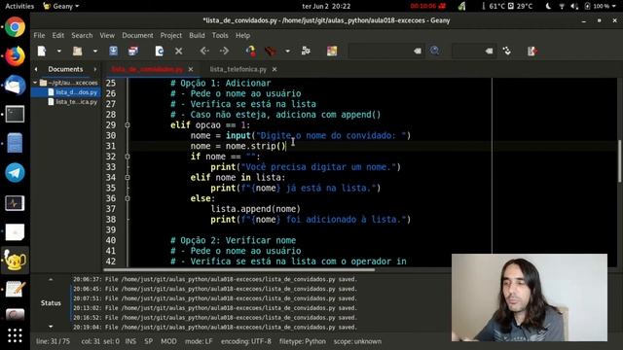Clear the goto line field
This screenshot has width=623, height=350.
(489, 51)
